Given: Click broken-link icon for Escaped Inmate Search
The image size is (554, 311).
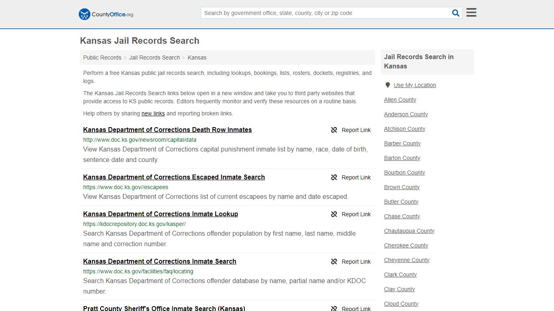Looking at the screenshot, I should point(334,177).
